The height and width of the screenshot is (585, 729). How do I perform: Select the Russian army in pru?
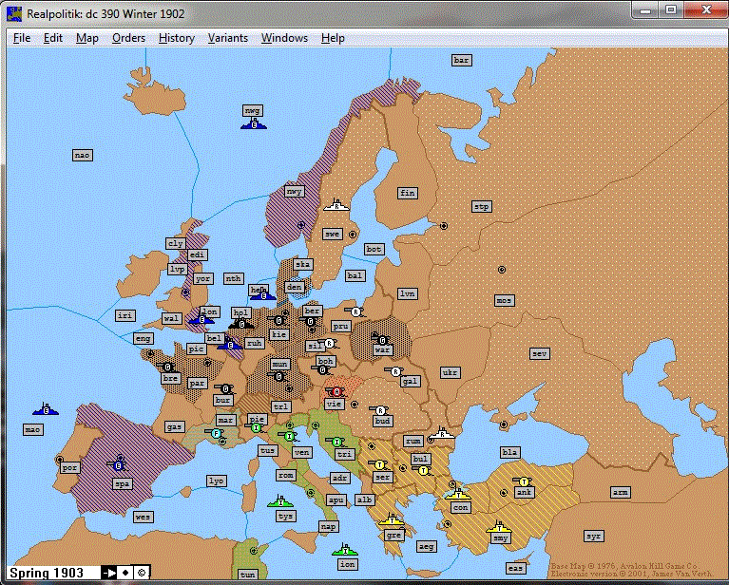355,311
